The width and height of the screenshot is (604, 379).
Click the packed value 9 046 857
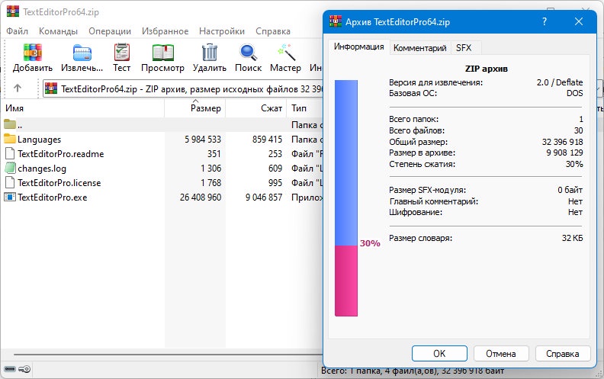[264, 198]
